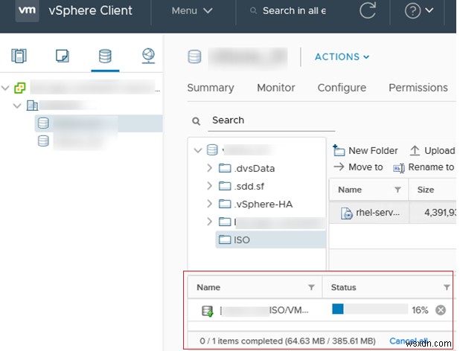Open the Configure tab

(x=342, y=88)
